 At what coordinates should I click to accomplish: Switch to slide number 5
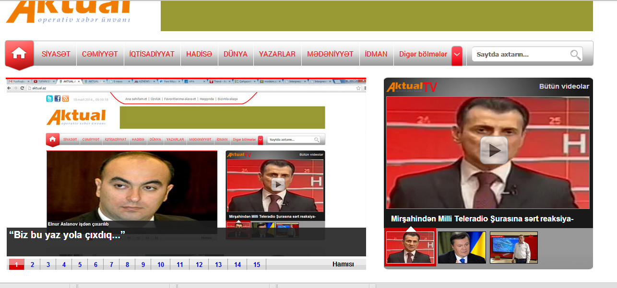point(80,265)
